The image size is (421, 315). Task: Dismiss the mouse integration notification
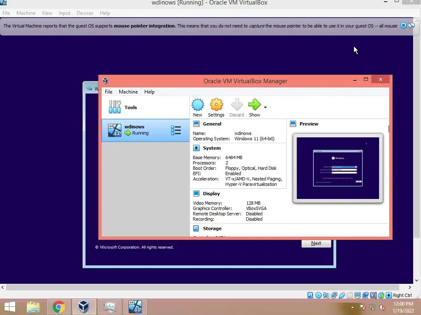[403, 25]
